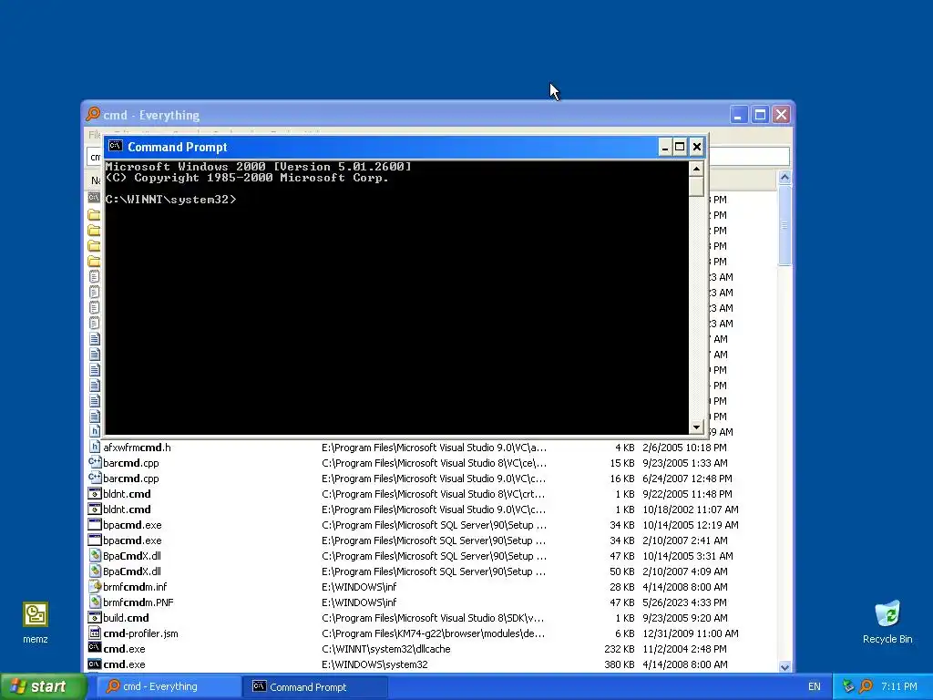This screenshot has height=700, width=933.
Task: Select barcmd.cpp in Visual Studio 9.0 folder
Action: coord(131,478)
